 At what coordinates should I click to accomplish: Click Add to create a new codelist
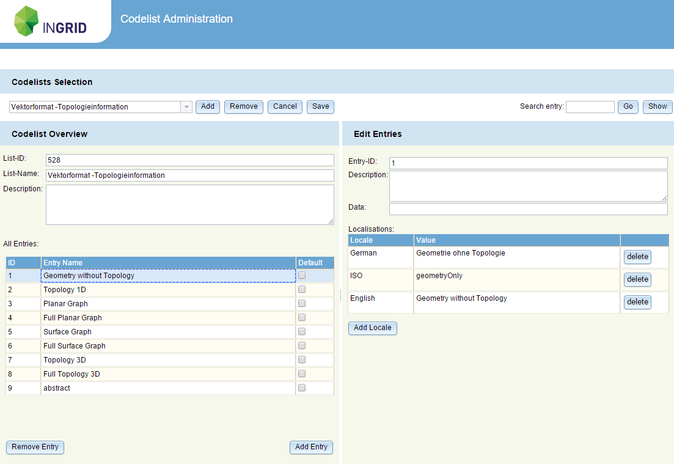click(x=207, y=106)
